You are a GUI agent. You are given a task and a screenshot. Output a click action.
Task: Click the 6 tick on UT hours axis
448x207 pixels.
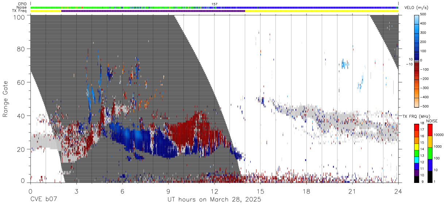123,191
